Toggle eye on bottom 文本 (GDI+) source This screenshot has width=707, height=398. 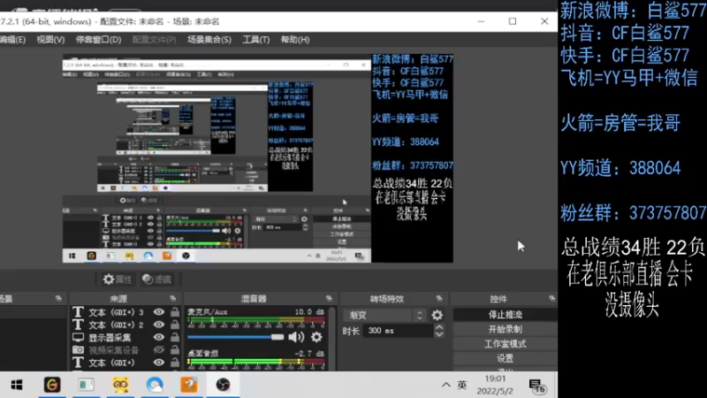[x=159, y=363]
